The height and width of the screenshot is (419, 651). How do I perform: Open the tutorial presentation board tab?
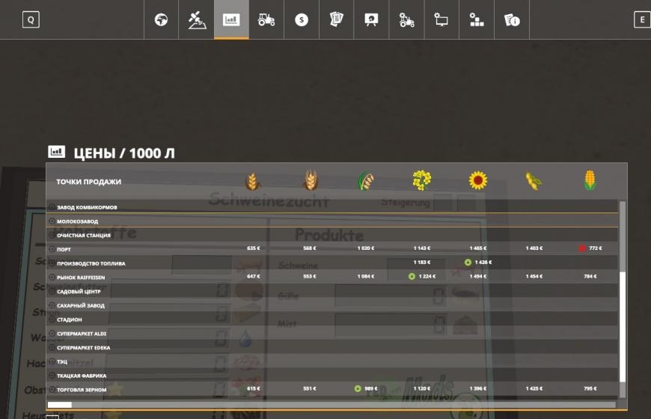click(x=371, y=20)
